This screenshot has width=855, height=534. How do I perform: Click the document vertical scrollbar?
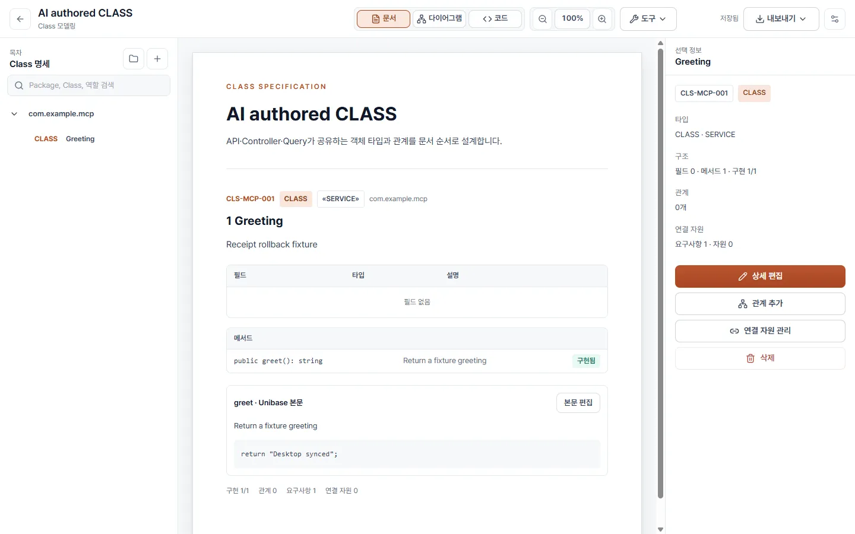coord(660,273)
